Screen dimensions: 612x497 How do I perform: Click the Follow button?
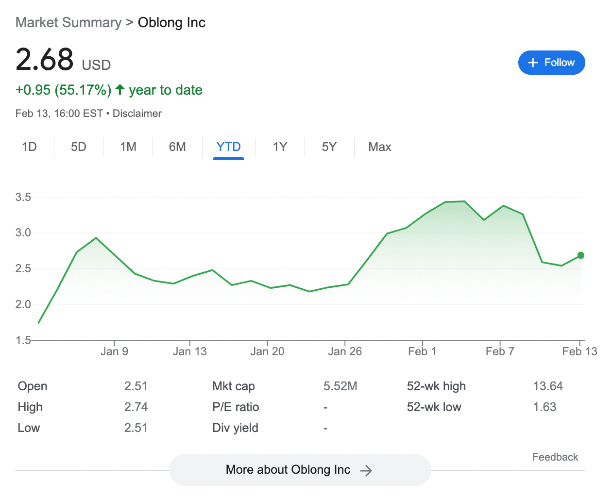point(551,63)
